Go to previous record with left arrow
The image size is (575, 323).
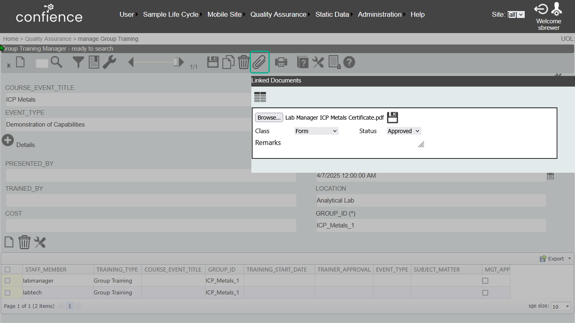(131, 62)
